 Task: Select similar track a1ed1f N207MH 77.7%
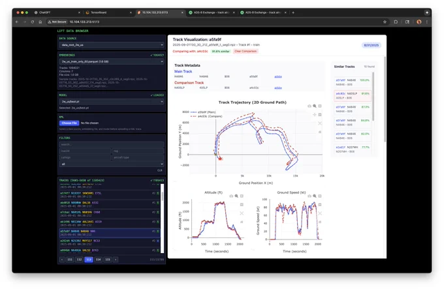pyautogui.click(x=353, y=149)
